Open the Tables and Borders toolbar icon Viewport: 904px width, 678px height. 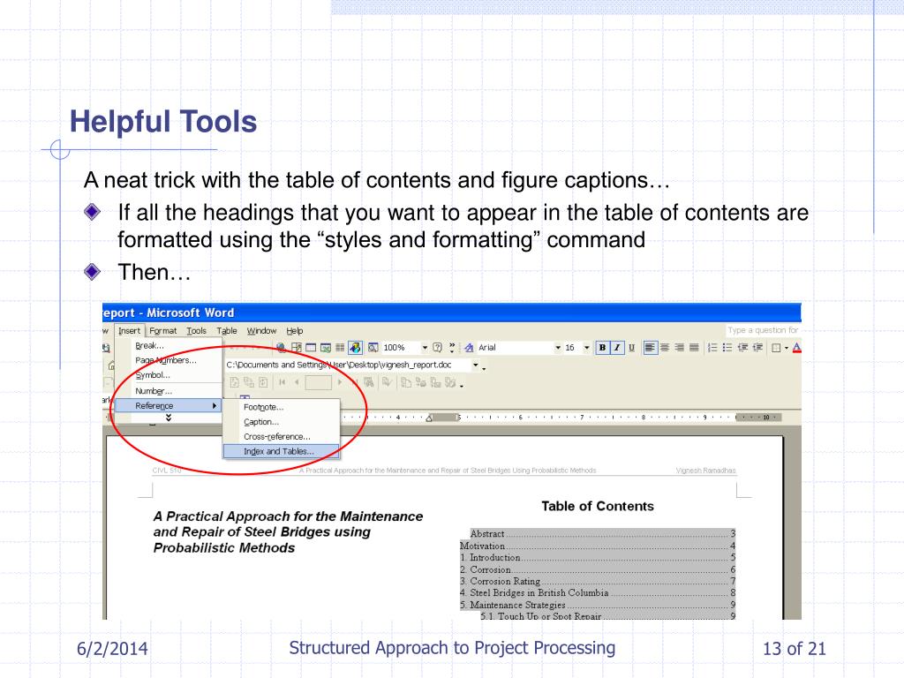pyautogui.click(x=297, y=348)
